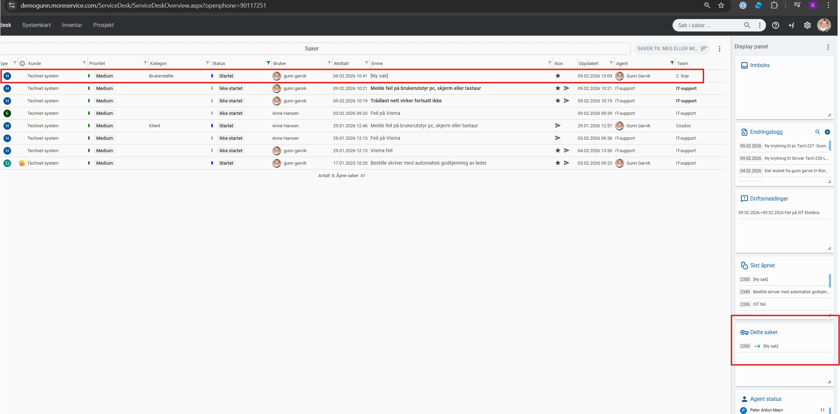Screen dimensions: 840x414
Task: Click the smiley column header icon
Action: (22, 63)
